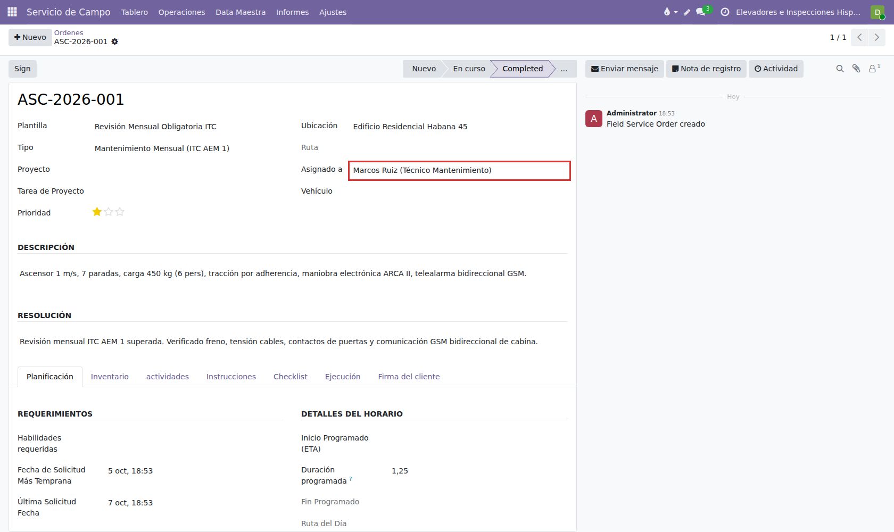894x532 pixels.
Task: Open activities clock icon in navbar
Action: [725, 12]
